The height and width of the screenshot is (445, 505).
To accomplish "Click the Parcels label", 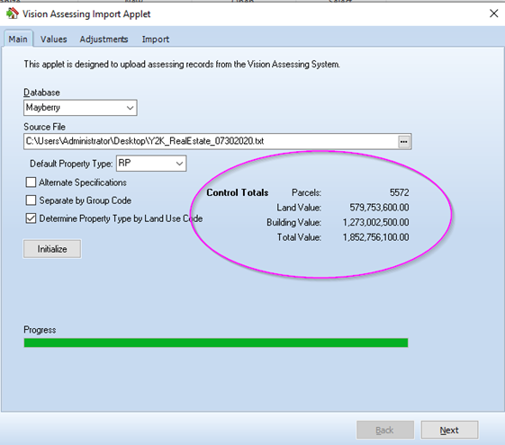I will coord(306,192).
